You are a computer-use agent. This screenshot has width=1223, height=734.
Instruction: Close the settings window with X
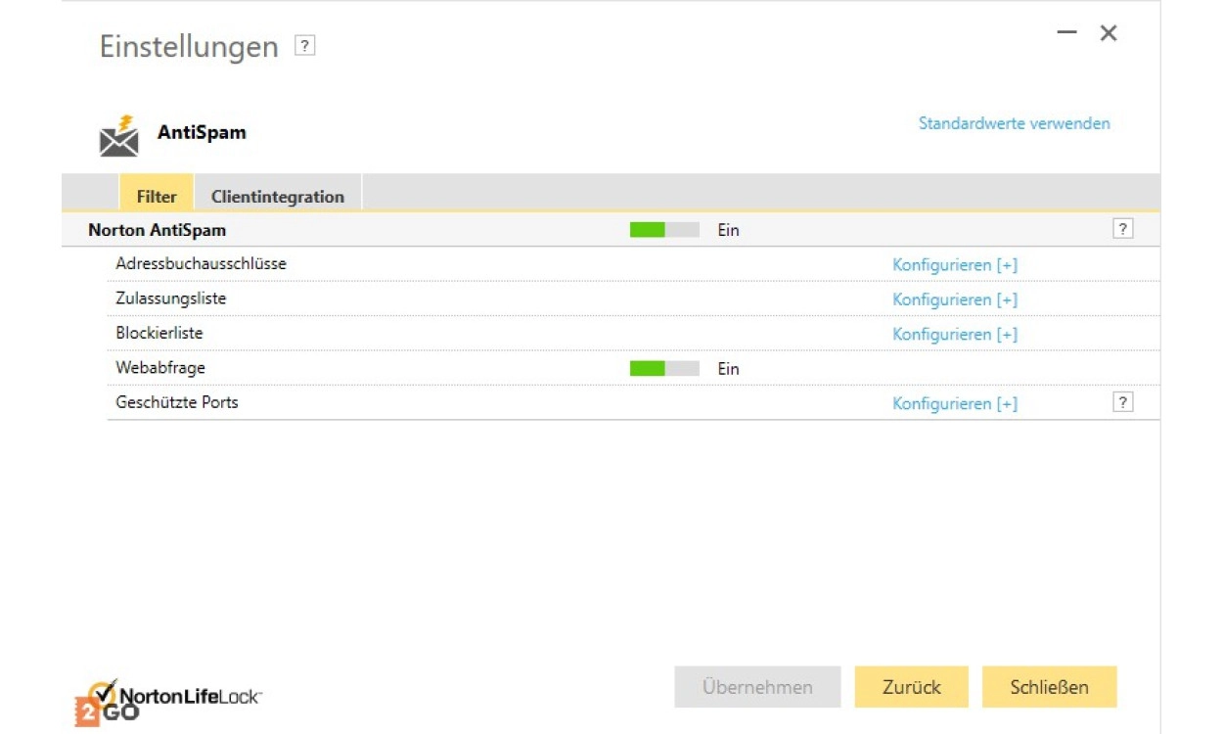tap(1109, 33)
